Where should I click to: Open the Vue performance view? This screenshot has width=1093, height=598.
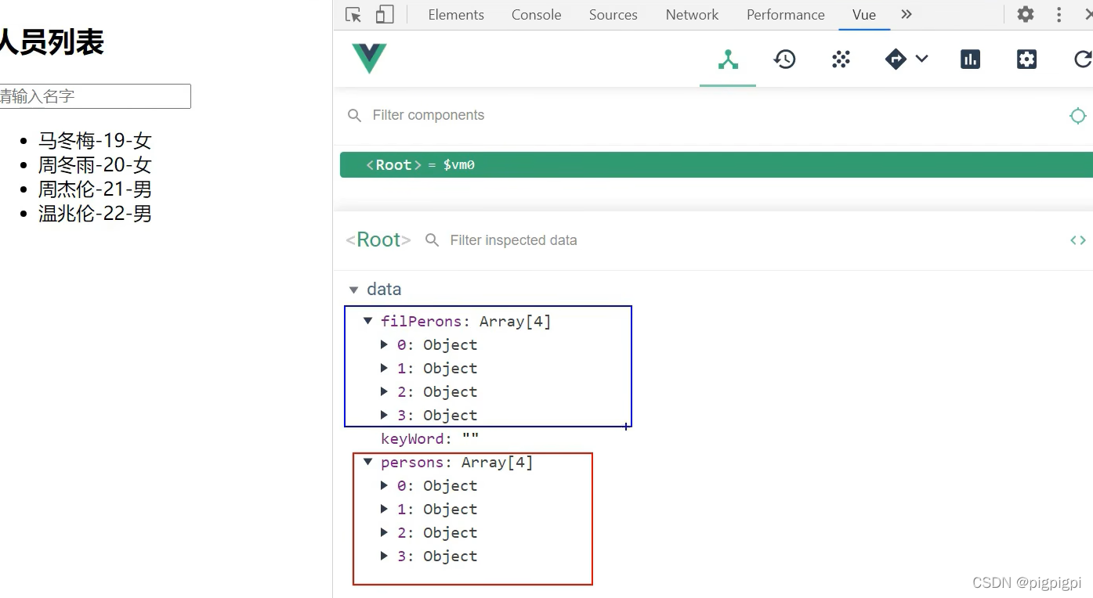[970, 59]
